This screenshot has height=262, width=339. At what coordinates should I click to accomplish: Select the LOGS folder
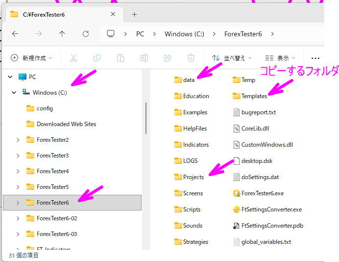click(186, 160)
